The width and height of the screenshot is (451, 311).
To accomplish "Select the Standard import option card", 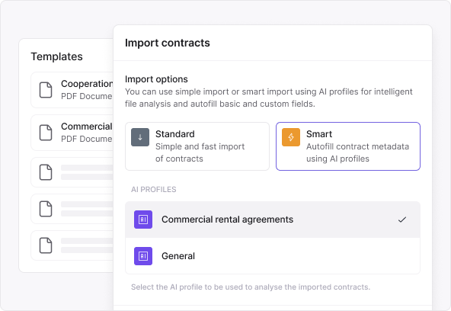I will (197, 146).
